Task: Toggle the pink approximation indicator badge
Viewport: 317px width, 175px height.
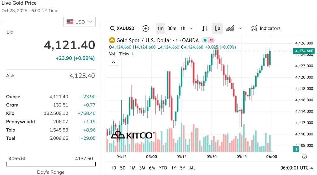Action: pos(211,41)
